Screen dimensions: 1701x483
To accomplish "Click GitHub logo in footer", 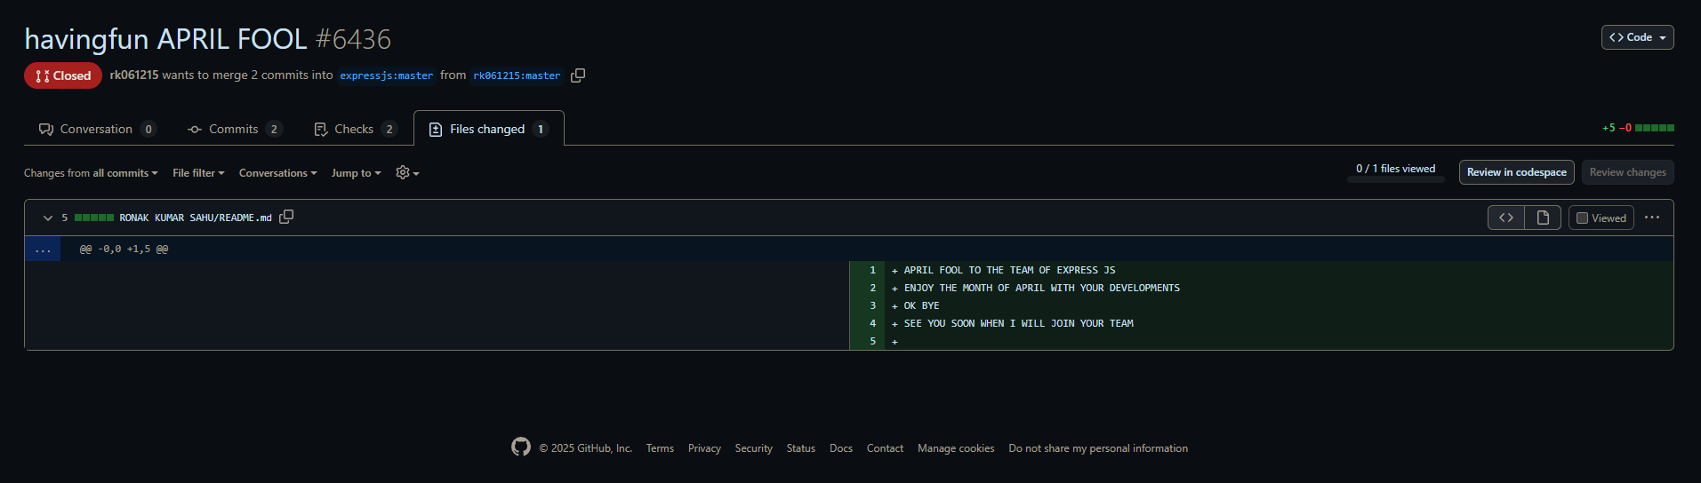I will point(521,447).
